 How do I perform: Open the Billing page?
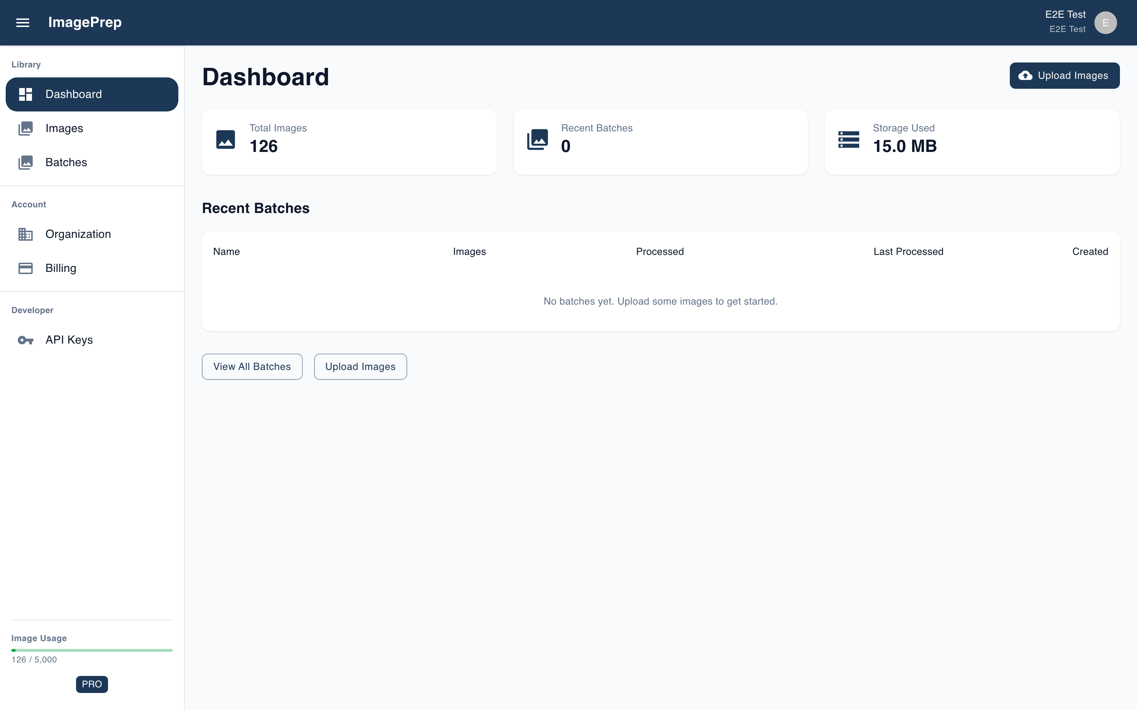92,268
